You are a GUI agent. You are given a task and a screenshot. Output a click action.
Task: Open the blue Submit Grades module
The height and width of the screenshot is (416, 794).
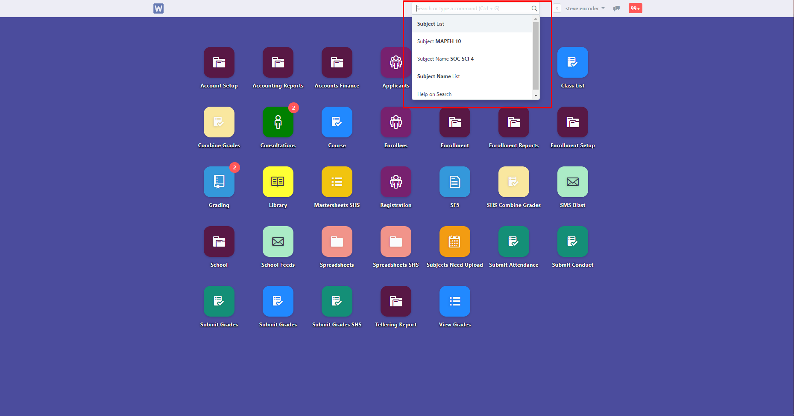(x=278, y=301)
